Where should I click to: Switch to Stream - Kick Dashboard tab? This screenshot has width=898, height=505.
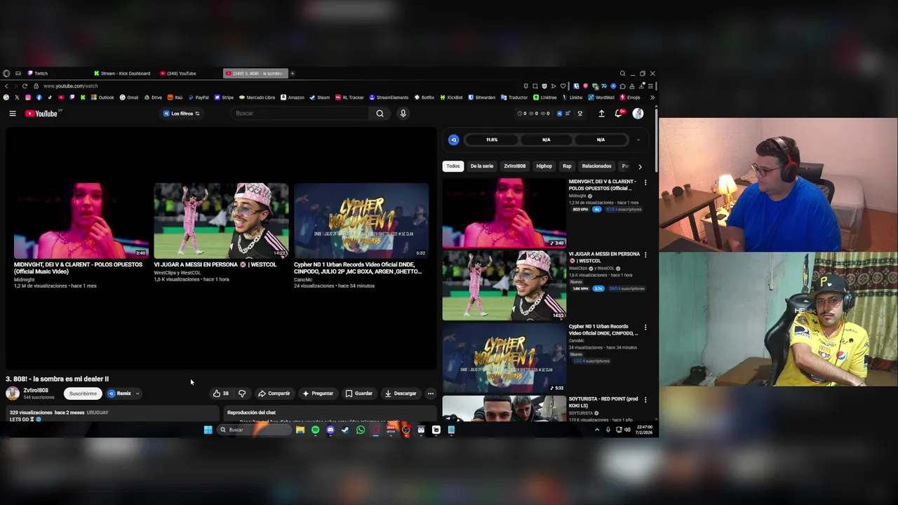pyautogui.click(x=123, y=73)
